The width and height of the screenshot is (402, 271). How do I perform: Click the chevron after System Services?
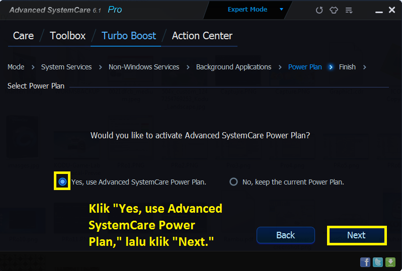(100, 67)
